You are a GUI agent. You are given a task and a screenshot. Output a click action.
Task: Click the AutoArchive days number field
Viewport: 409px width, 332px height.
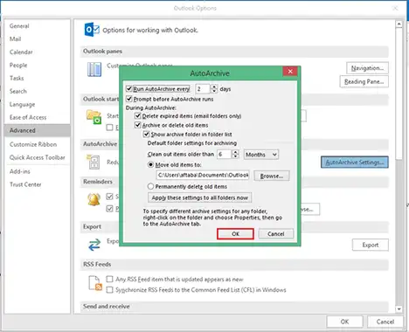tap(203, 88)
